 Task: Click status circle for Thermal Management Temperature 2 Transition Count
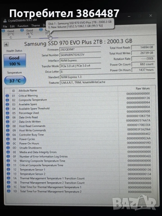(9, 182)
